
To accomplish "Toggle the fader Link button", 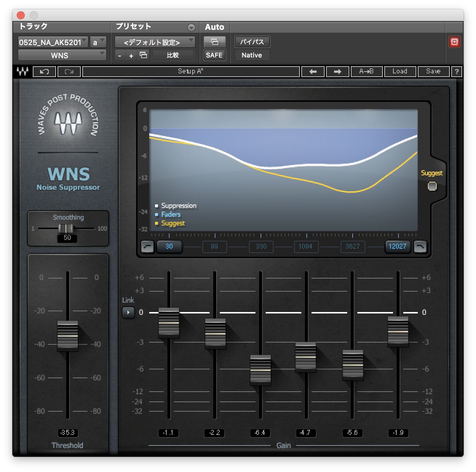I will tap(128, 312).
